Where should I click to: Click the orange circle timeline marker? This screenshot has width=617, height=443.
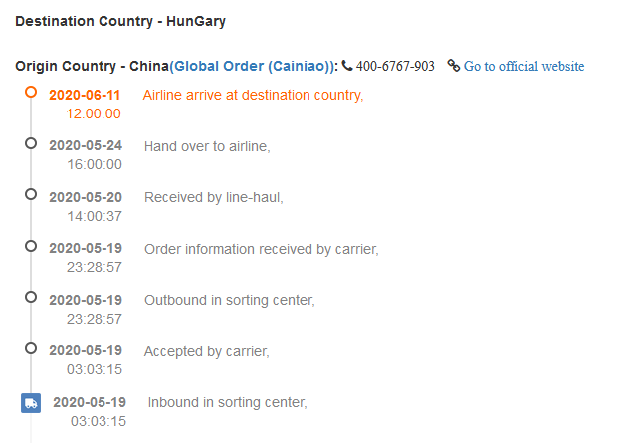click(31, 92)
